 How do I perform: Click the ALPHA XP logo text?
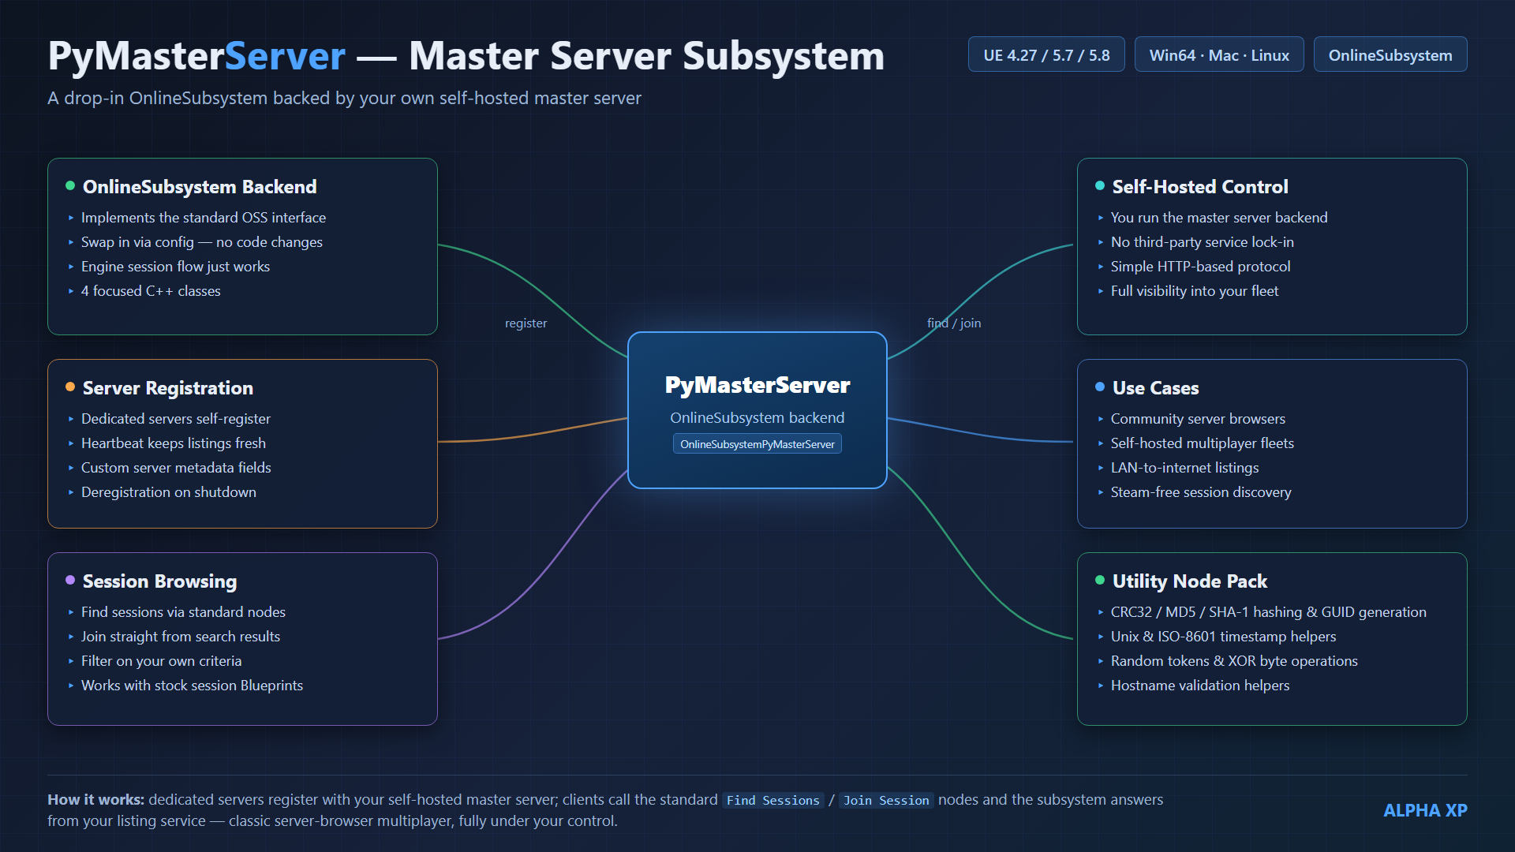tap(1425, 810)
